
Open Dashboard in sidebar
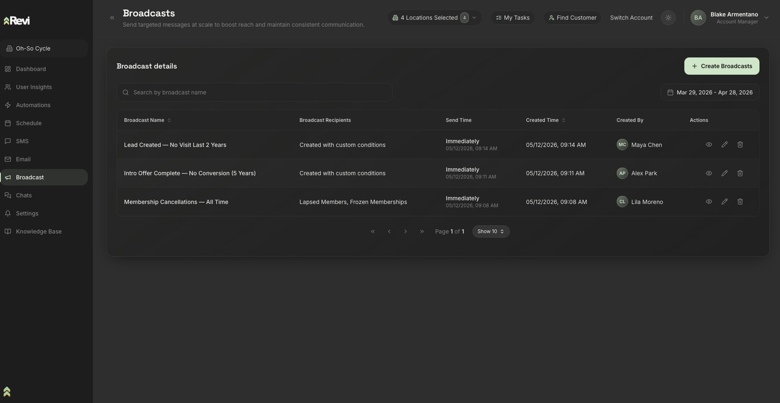point(44,69)
